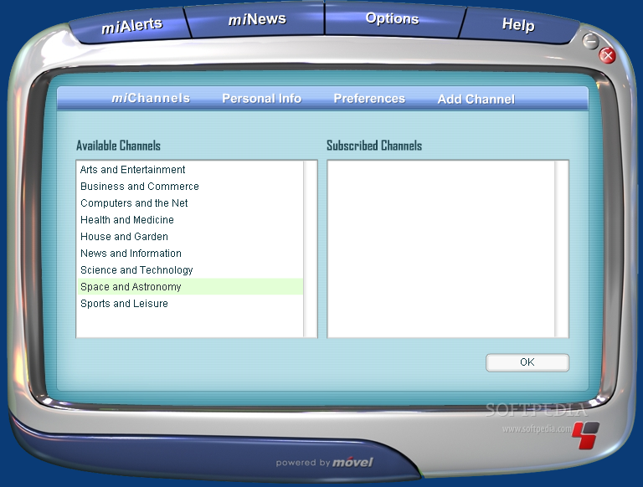Pick Health and Medicine channel
Image resolution: width=643 pixels, height=487 pixels.
point(190,220)
